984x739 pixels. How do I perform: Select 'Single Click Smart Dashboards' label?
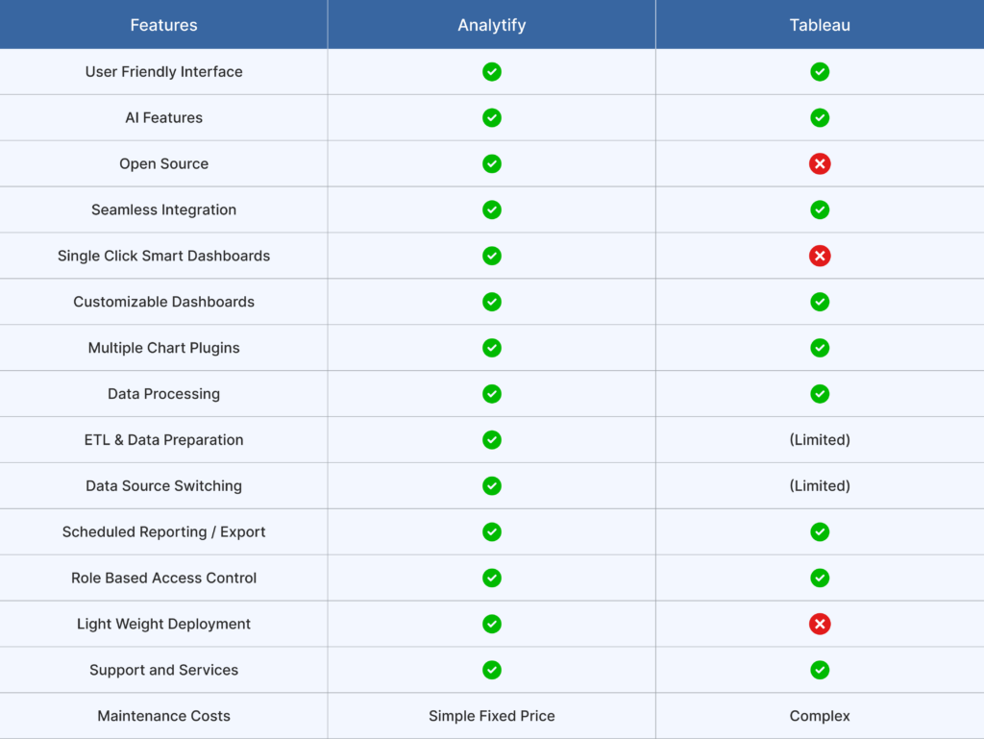click(x=163, y=256)
